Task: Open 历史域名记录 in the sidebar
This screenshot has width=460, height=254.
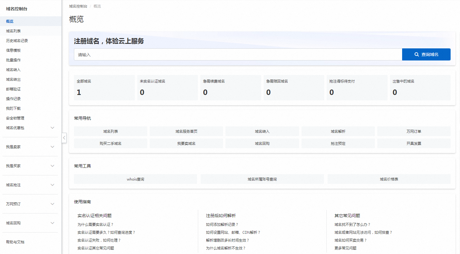Action: tap(31, 41)
